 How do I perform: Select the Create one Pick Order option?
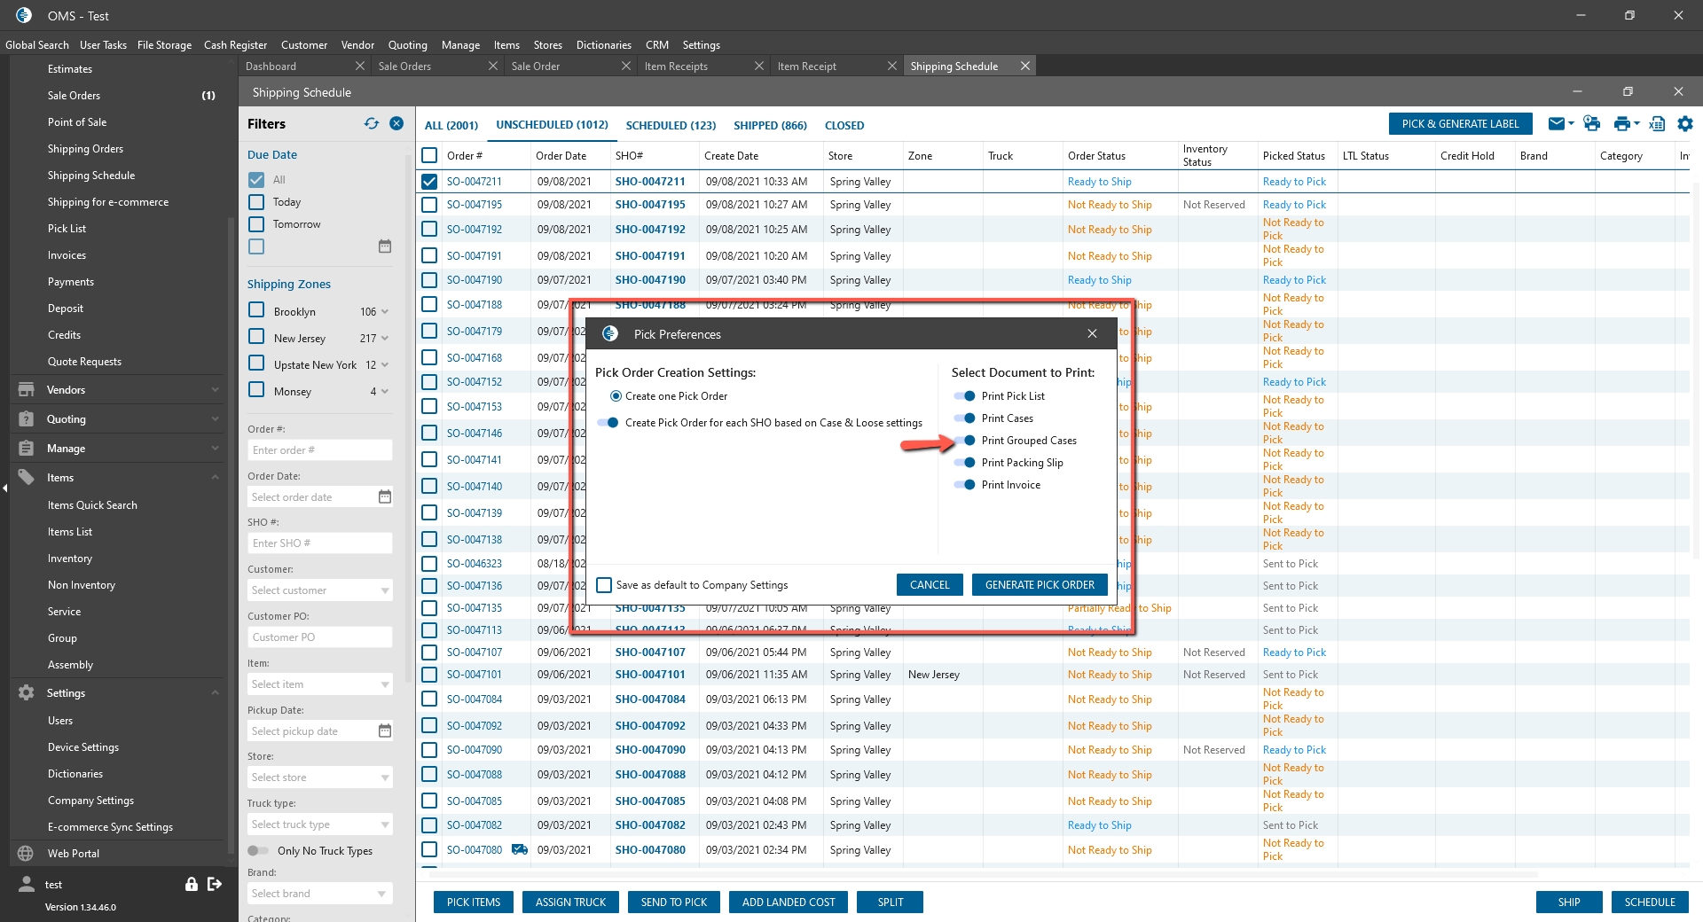[616, 396]
